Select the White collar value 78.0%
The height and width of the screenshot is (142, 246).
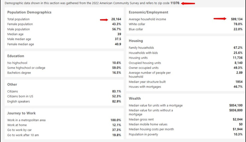[238, 24]
